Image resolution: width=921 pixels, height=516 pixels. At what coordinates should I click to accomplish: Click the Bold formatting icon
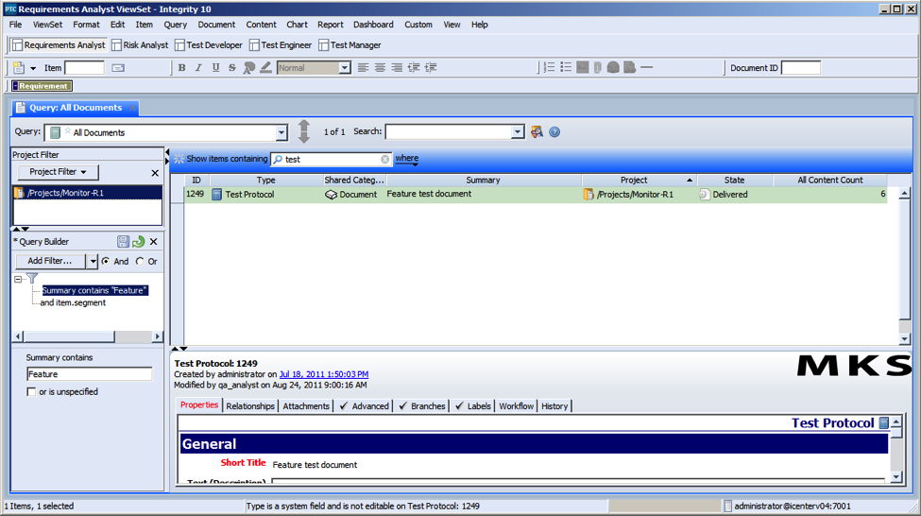[182, 68]
